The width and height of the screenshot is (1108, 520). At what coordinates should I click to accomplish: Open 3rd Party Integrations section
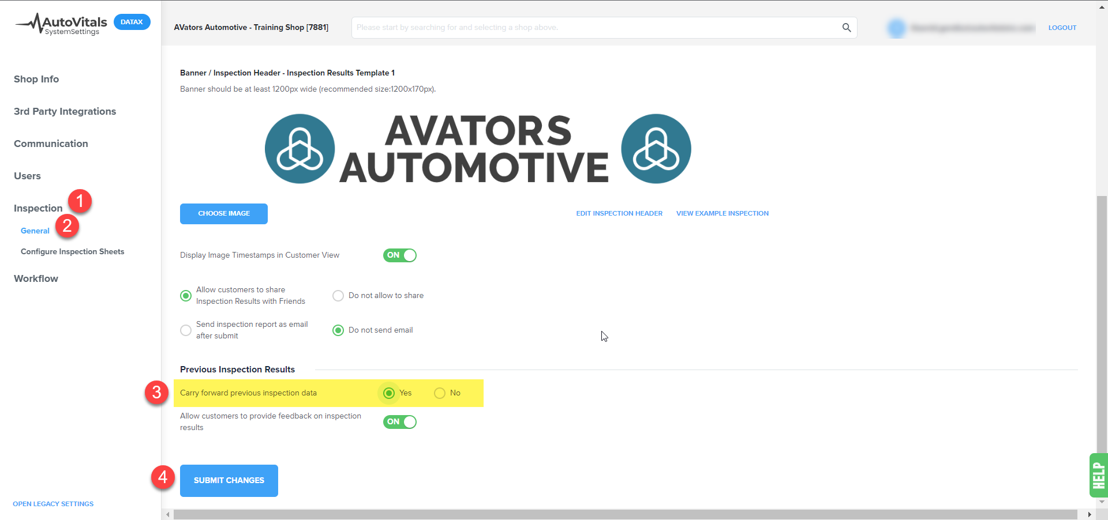[65, 111]
